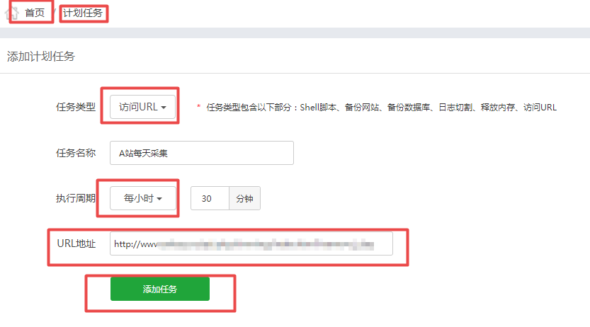Focus the URL地址 input box
Image resolution: width=590 pixels, height=327 pixels.
(x=251, y=243)
